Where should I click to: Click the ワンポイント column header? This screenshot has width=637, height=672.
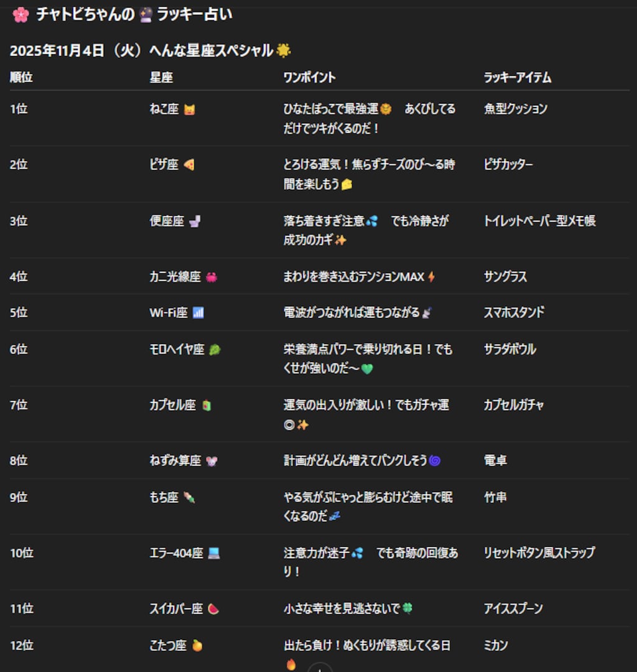tap(309, 78)
